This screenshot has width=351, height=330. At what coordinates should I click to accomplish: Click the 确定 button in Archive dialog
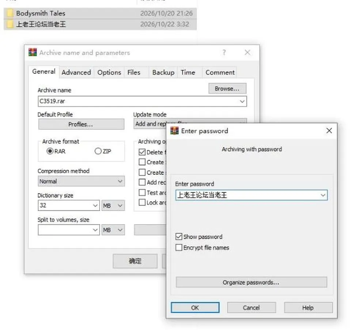click(135, 261)
